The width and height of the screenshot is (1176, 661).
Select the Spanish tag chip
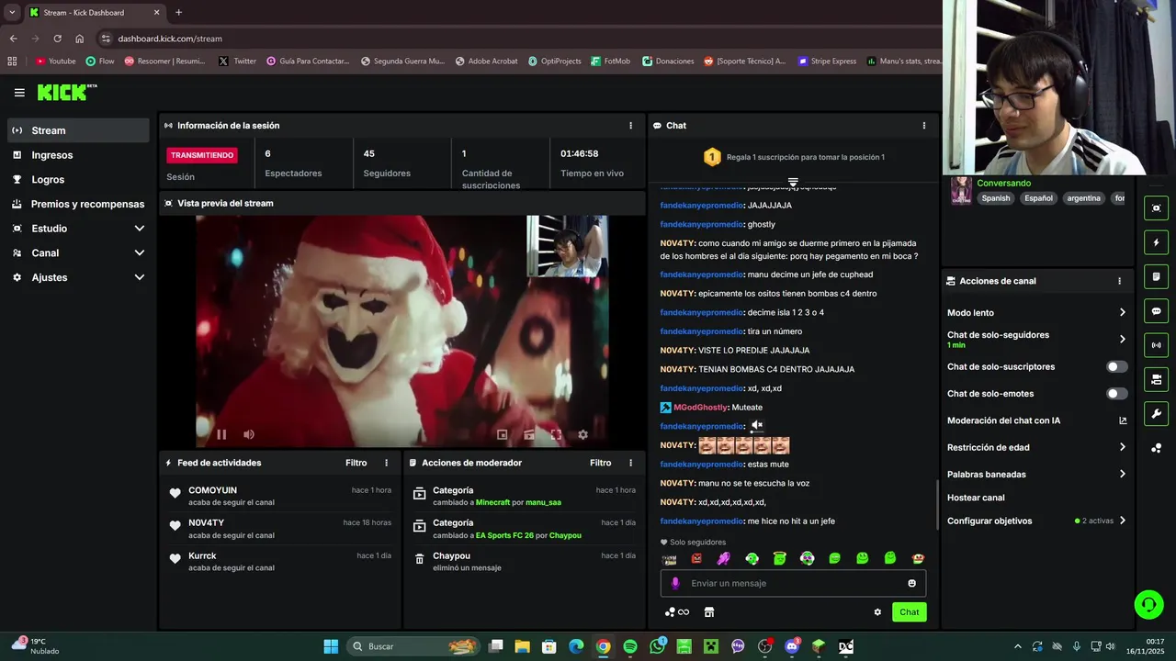pyautogui.click(x=995, y=198)
